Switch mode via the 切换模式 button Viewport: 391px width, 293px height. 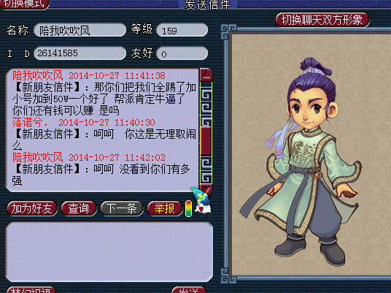pyautogui.click(x=25, y=4)
